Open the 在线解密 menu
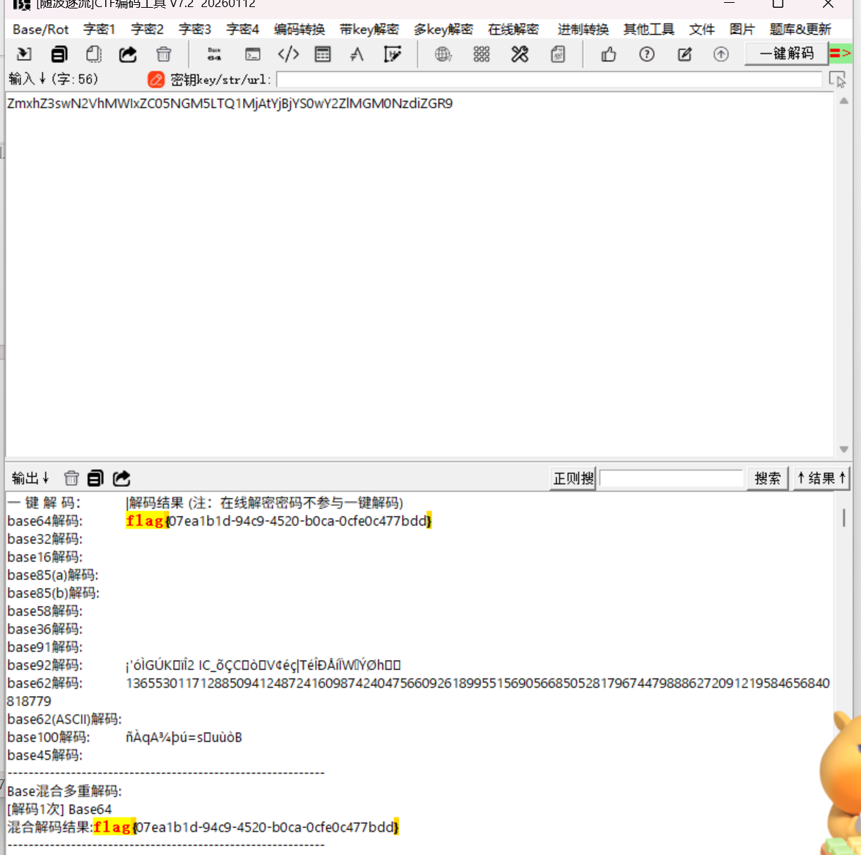 click(513, 30)
